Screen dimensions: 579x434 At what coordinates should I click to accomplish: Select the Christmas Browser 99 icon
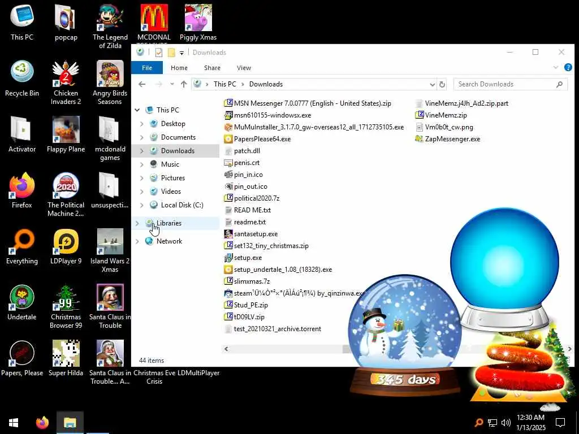[66, 306]
